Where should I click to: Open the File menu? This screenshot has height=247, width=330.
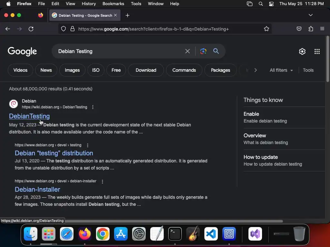coord(42,4)
